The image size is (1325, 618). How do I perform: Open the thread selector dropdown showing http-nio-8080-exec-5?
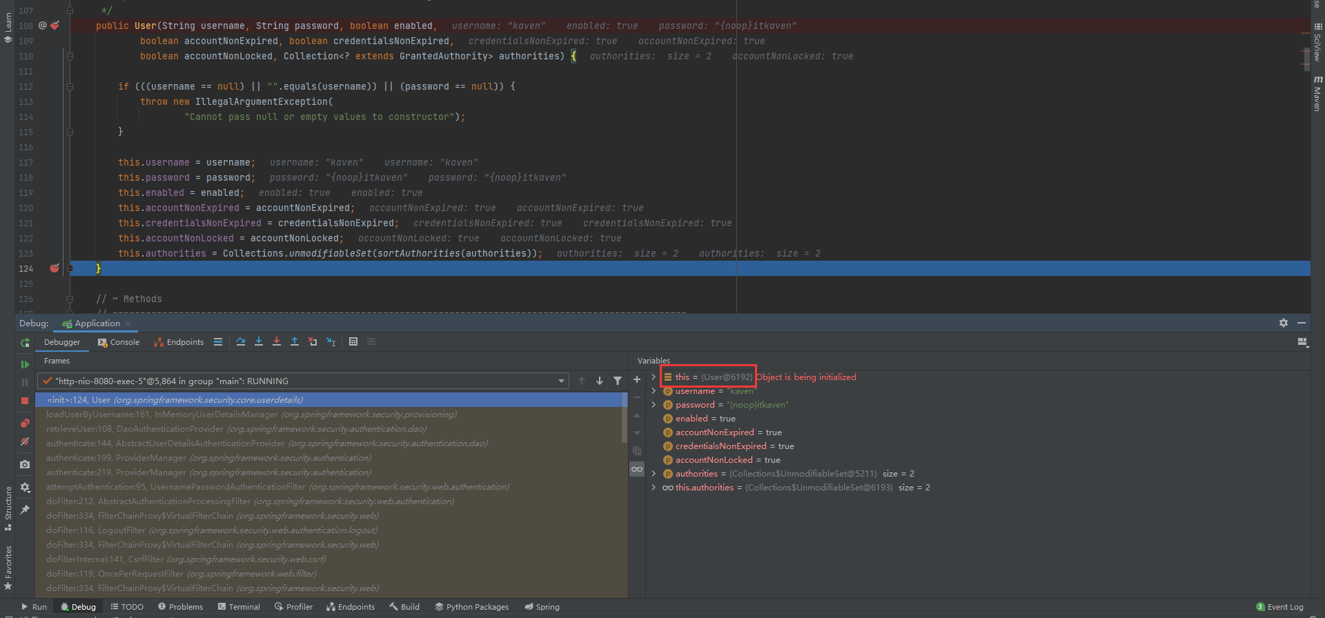point(304,381)
